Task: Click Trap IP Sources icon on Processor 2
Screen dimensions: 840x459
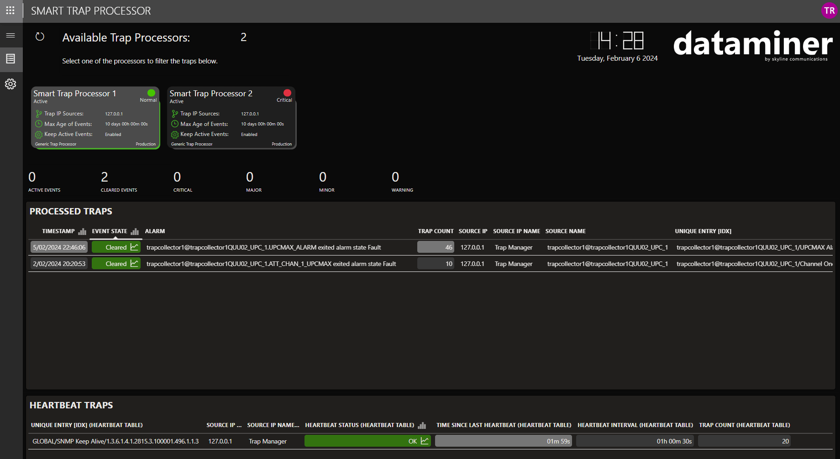Action: click(x=175, y=114)
